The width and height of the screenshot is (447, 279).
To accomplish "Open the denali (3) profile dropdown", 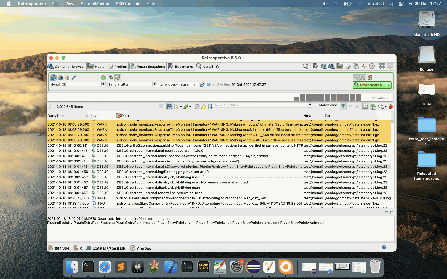I will pyautogui.click(x=103, y=85).
